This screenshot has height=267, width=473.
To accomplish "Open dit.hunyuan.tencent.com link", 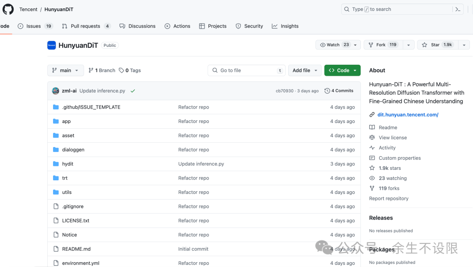I will (x=408, y=115).
